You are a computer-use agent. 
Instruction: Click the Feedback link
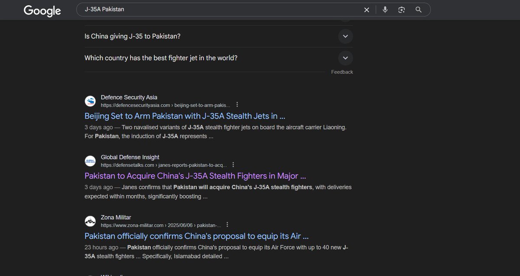coord(342,72)
